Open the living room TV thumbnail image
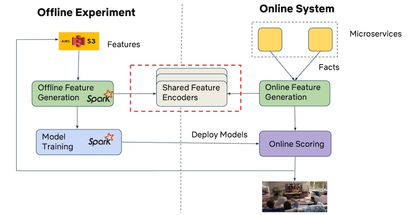The image size is (418, 215). (294, 196)
